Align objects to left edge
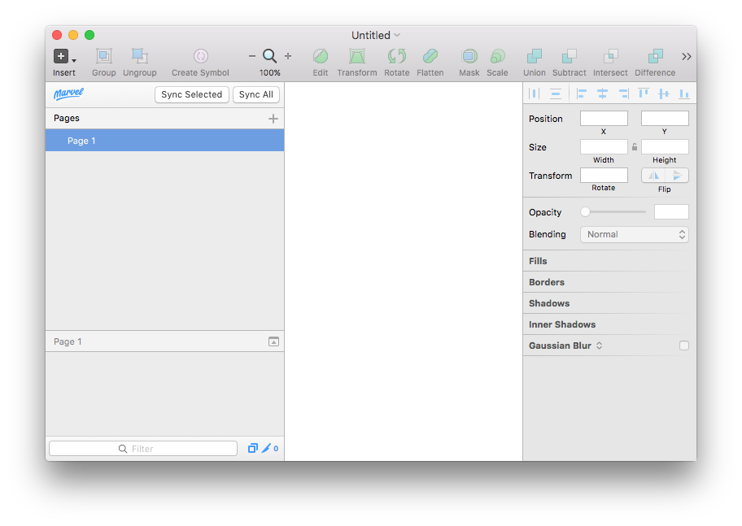The height and width of the screenshot is (526, 742). coord(582,93)
